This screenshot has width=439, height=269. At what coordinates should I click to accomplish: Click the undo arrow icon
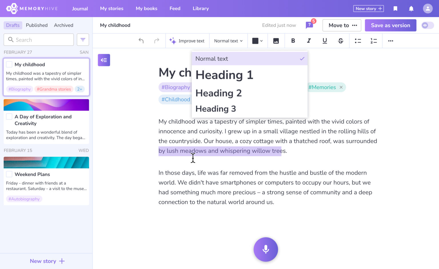141,41
